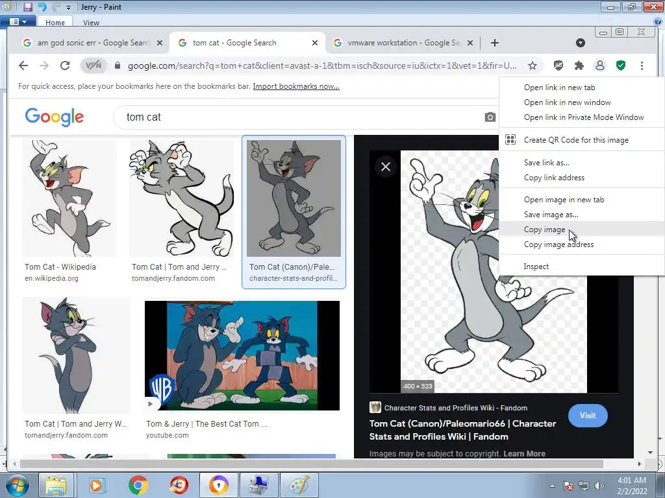The height and width of the screenshot is (498, 665).
Task: Click 'Learn More' copyright link
Action: (x=524, y=453)
